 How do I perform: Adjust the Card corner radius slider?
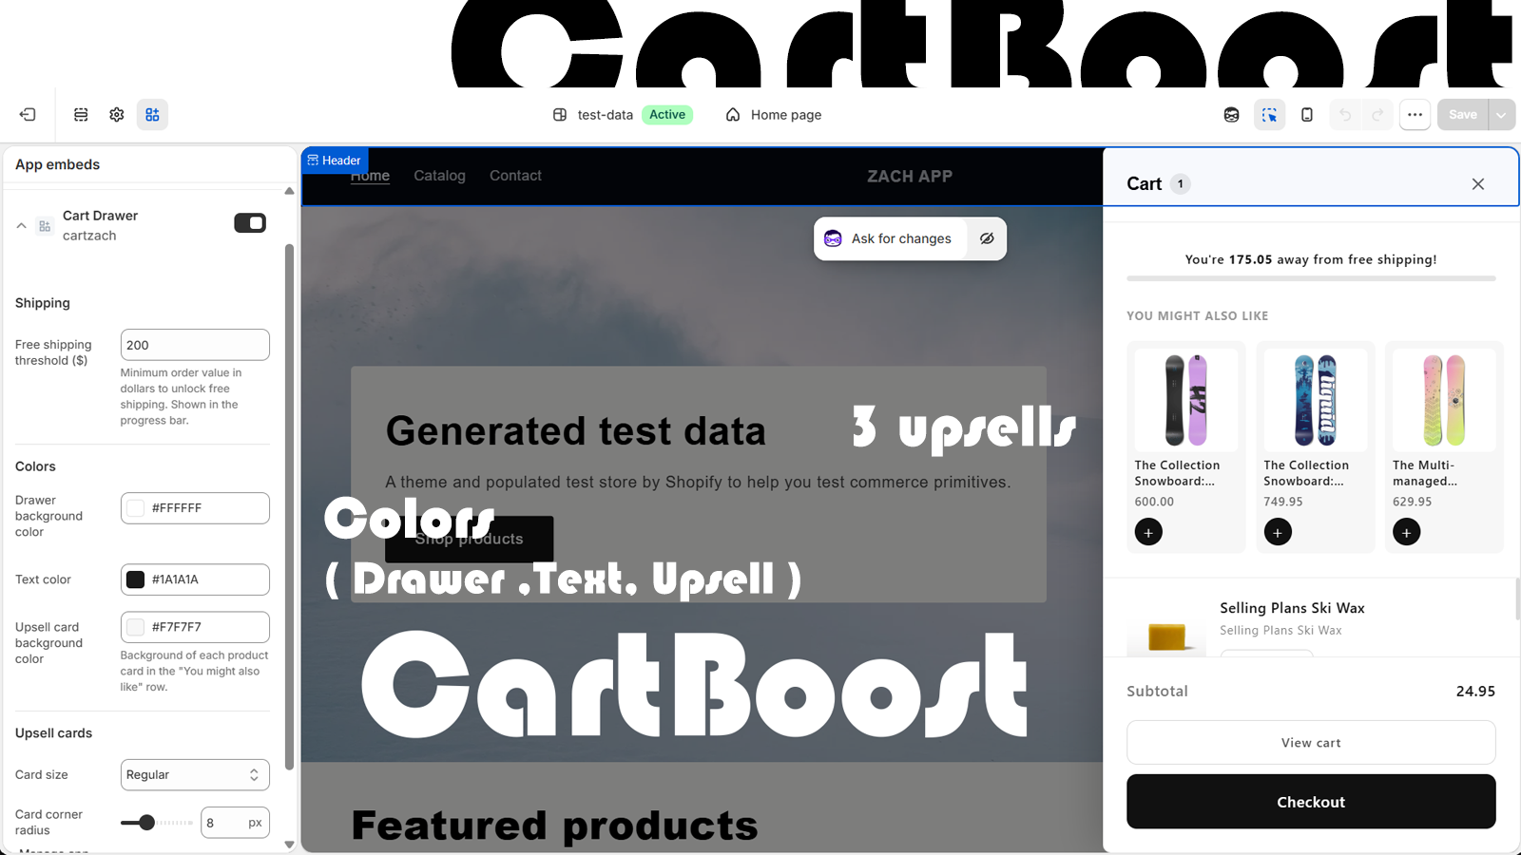click(x=146, y=823)
